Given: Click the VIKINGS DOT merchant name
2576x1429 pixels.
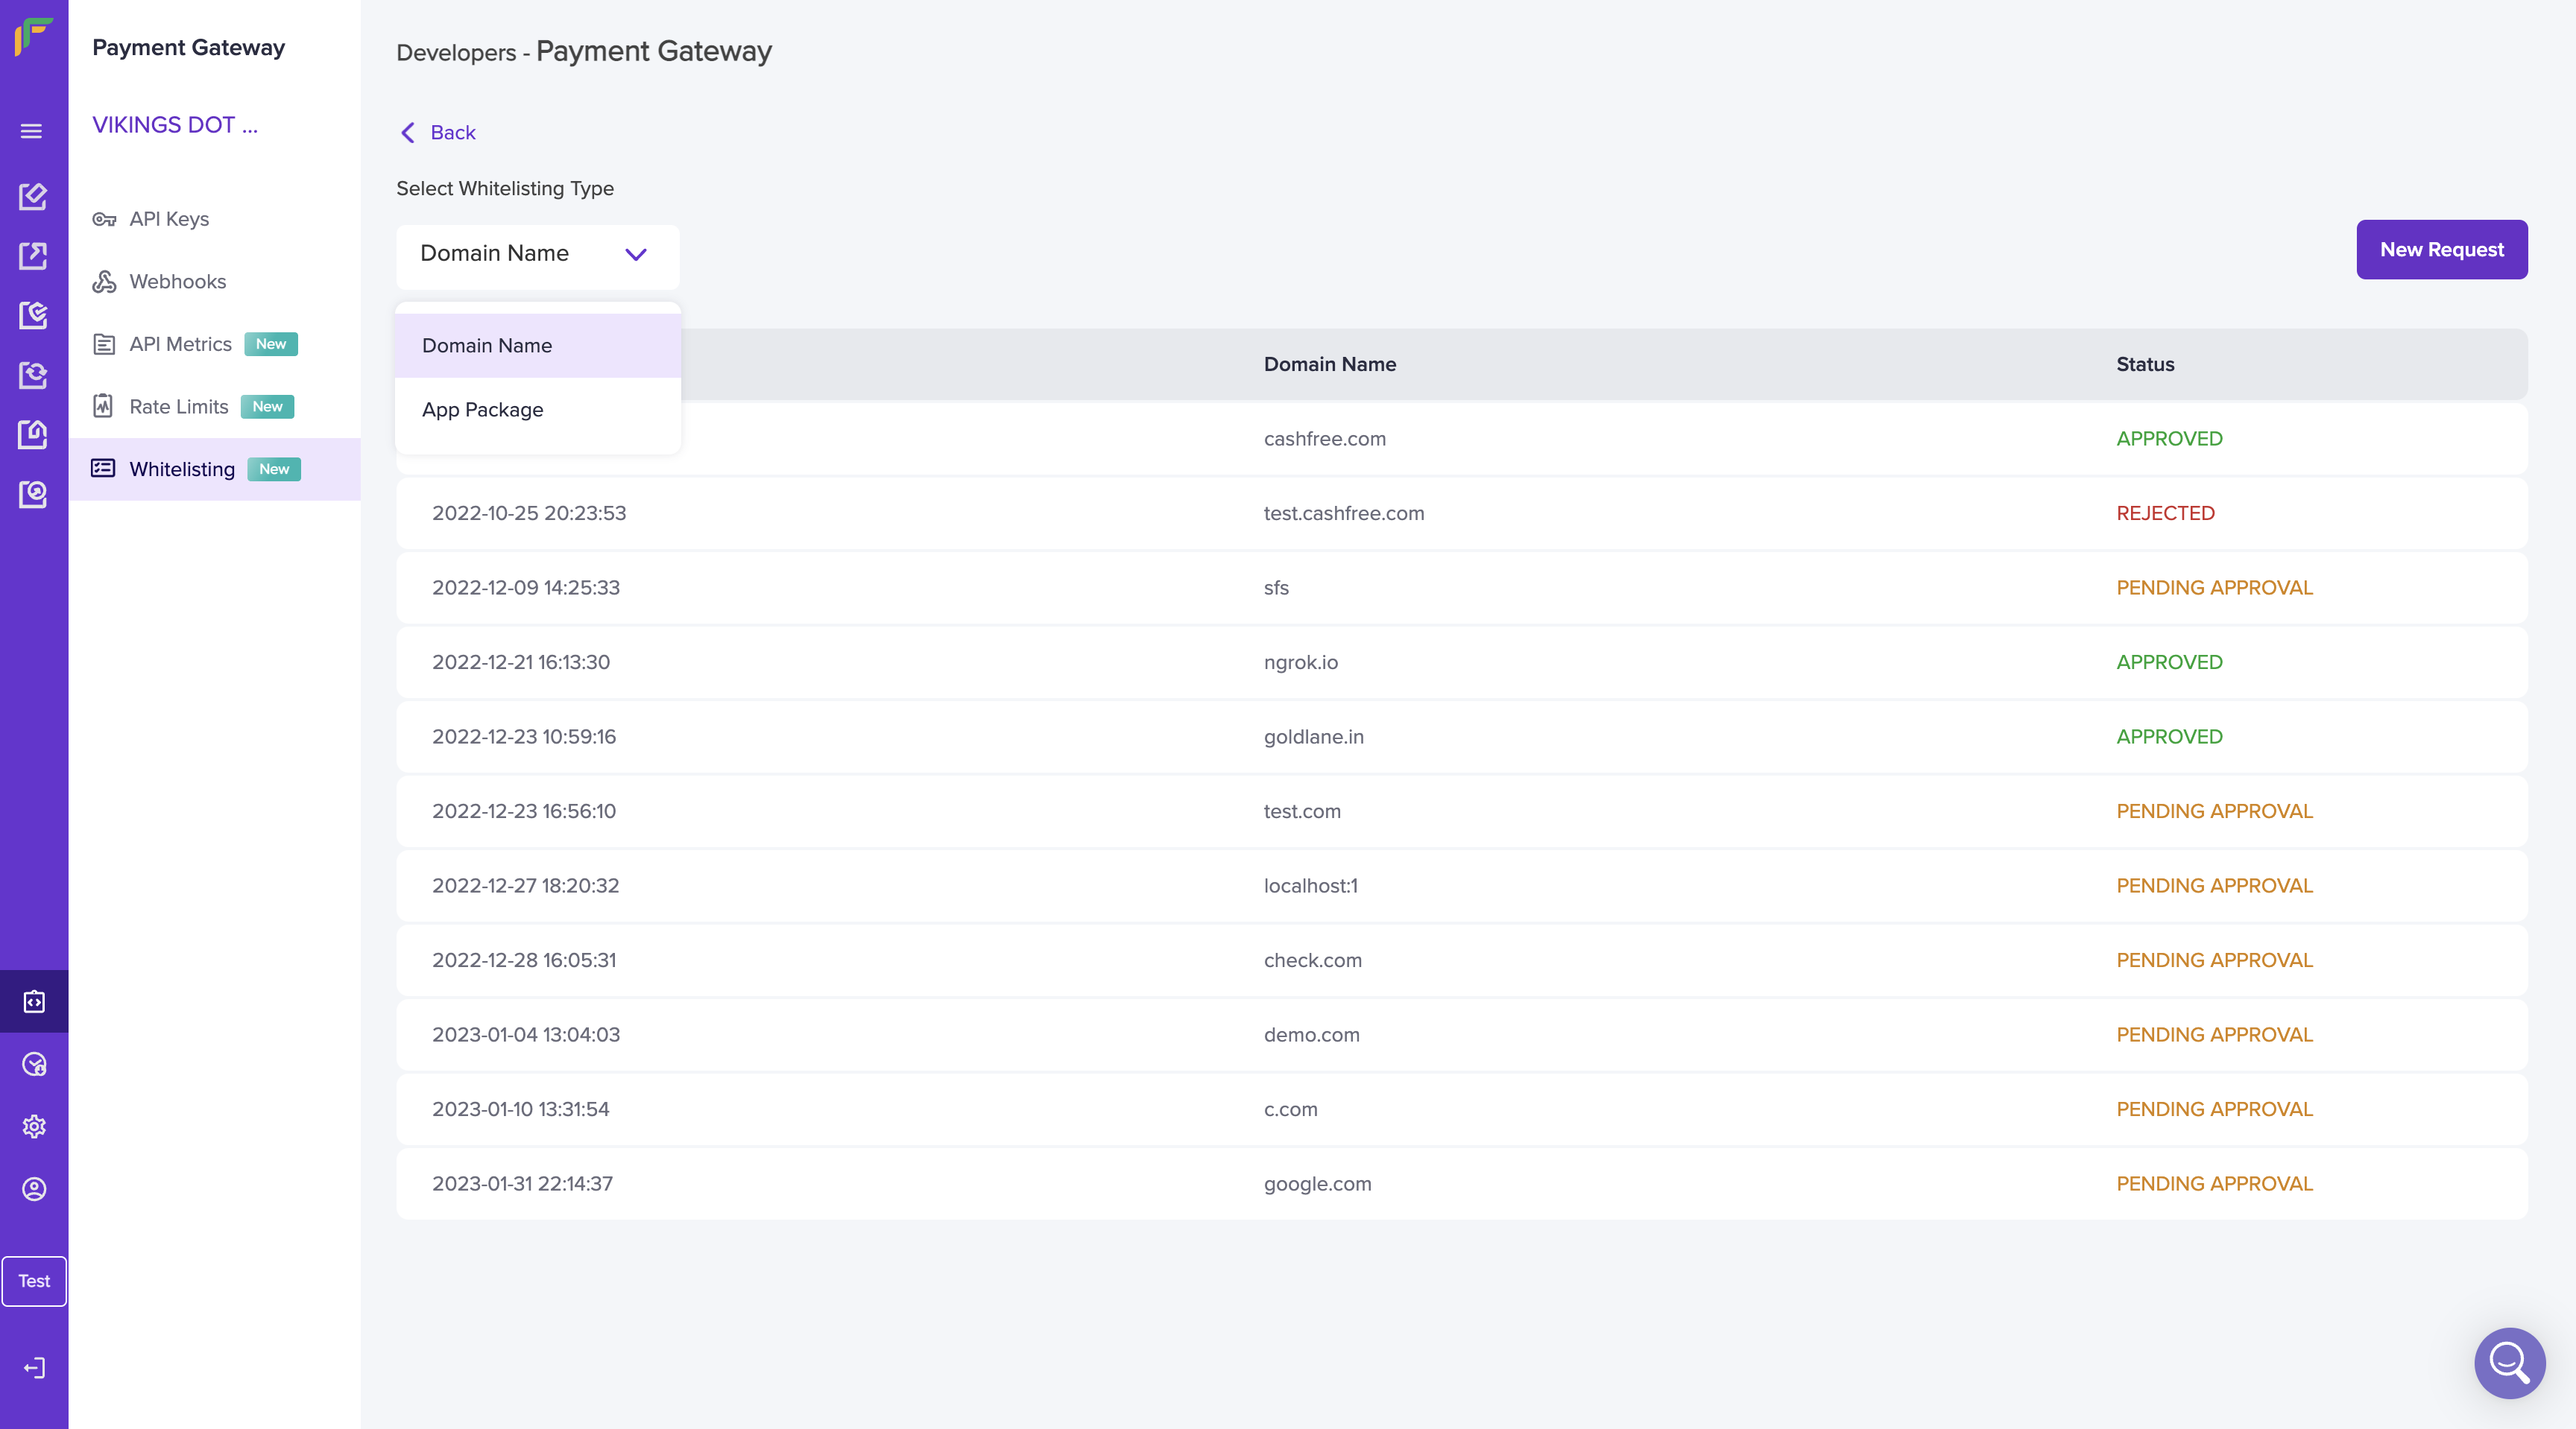Looking at the screenshot, I should pos(175,125).
